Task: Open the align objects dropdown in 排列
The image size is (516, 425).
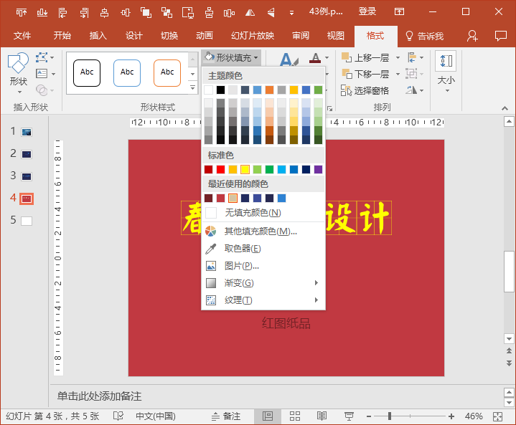Action: [x=416, y=57]
